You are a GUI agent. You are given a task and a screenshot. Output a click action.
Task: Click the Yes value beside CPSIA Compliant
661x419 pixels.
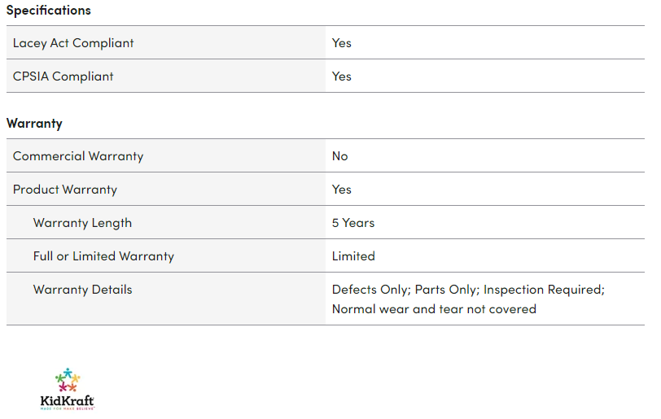pos(342,76)
